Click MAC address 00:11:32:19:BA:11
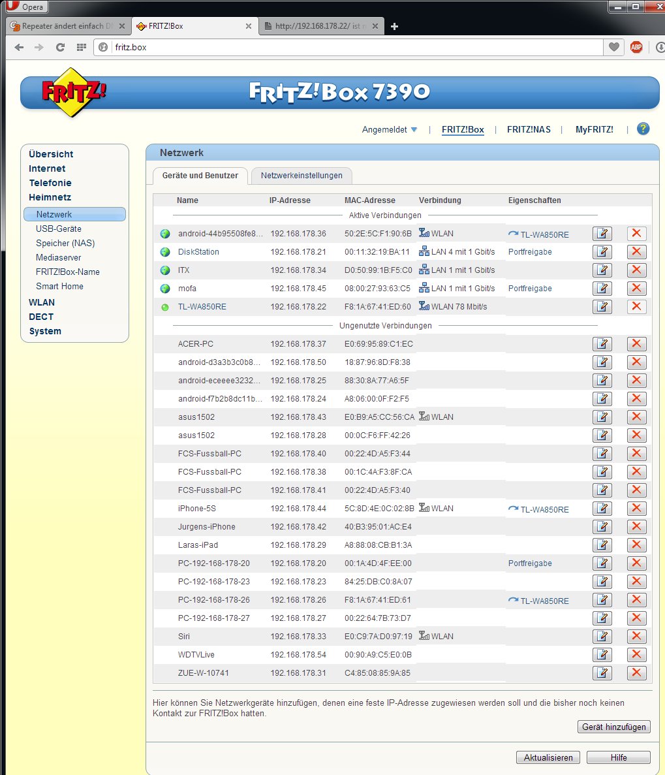 pyautogui.click(x=377, y=252)
